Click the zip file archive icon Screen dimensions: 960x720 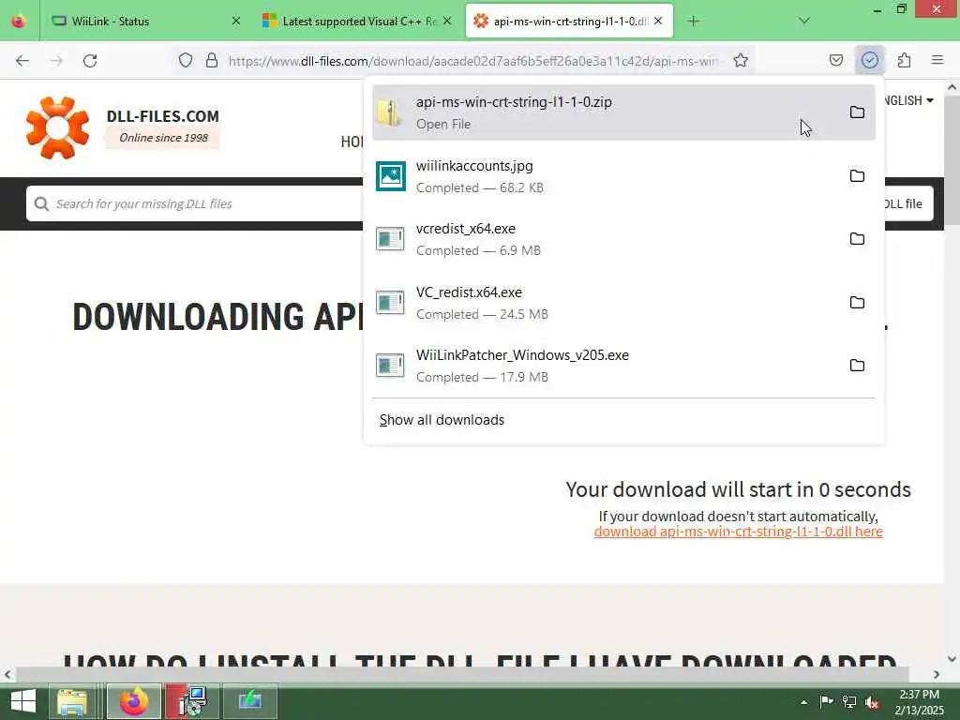(389, 112)
